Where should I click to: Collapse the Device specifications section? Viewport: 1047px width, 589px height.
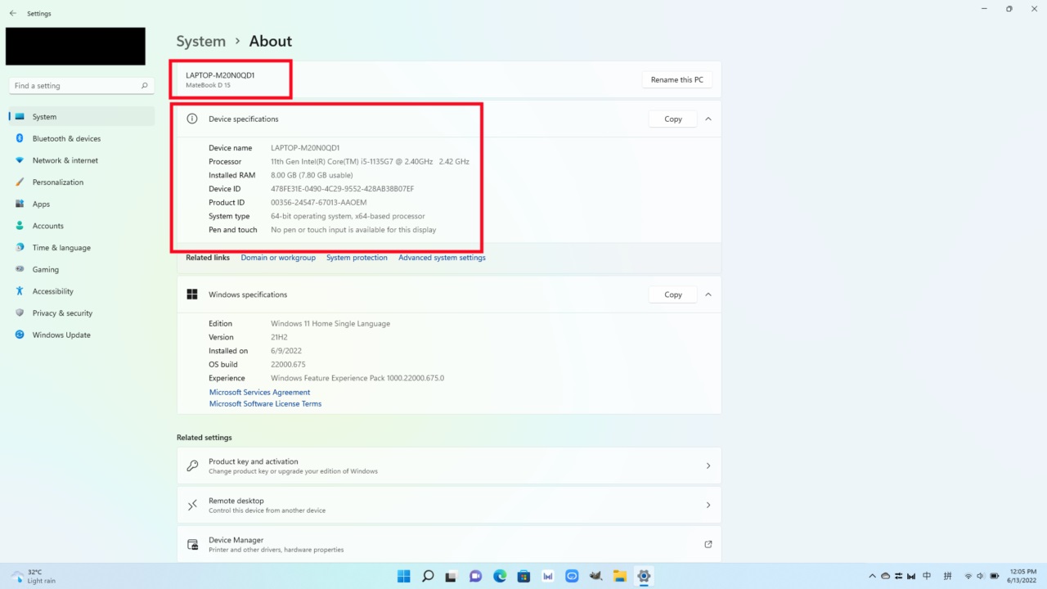pos(708,119)
